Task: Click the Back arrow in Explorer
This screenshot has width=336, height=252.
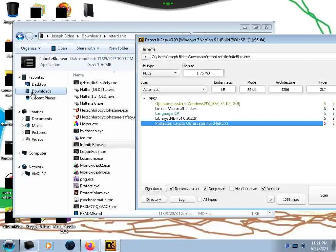Action: 20,36
